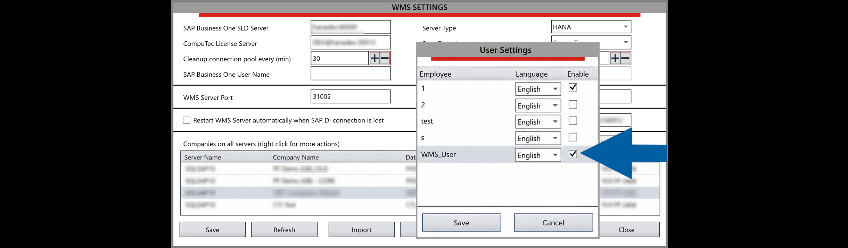Image resolution: width=848 pixels, height=248 pixels.
Task: Enable employee 2 checkbox in User Settings
Action: point(573,104)
